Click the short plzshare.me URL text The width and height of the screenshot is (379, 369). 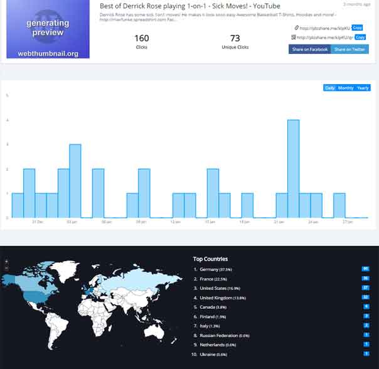(324, 28)
